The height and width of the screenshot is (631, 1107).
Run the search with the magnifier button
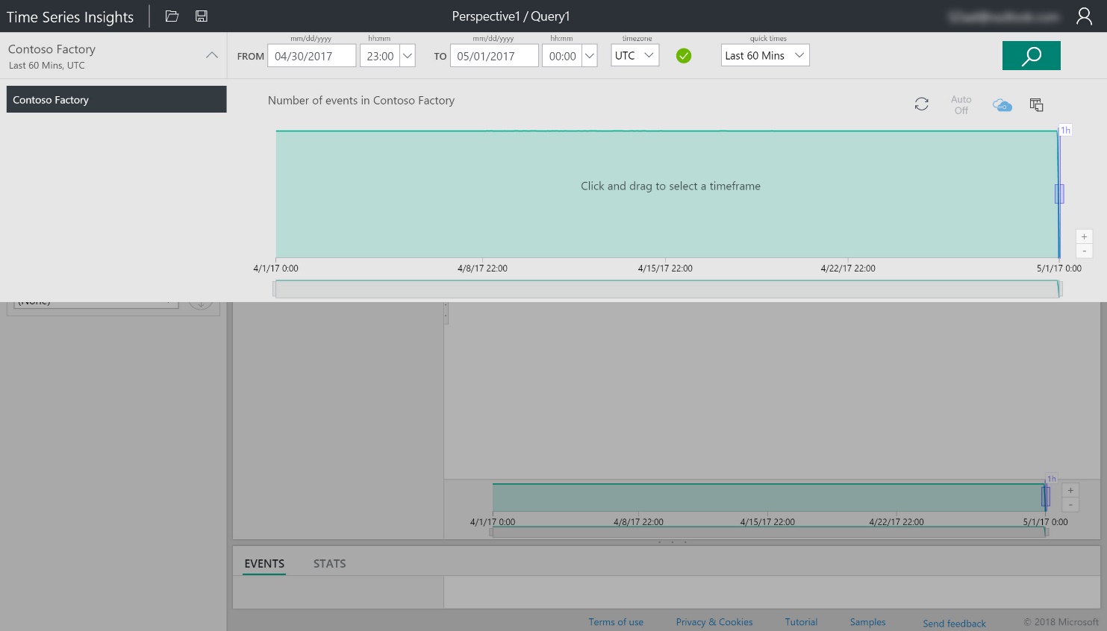pyautogui.click(x=1031, y=56)
